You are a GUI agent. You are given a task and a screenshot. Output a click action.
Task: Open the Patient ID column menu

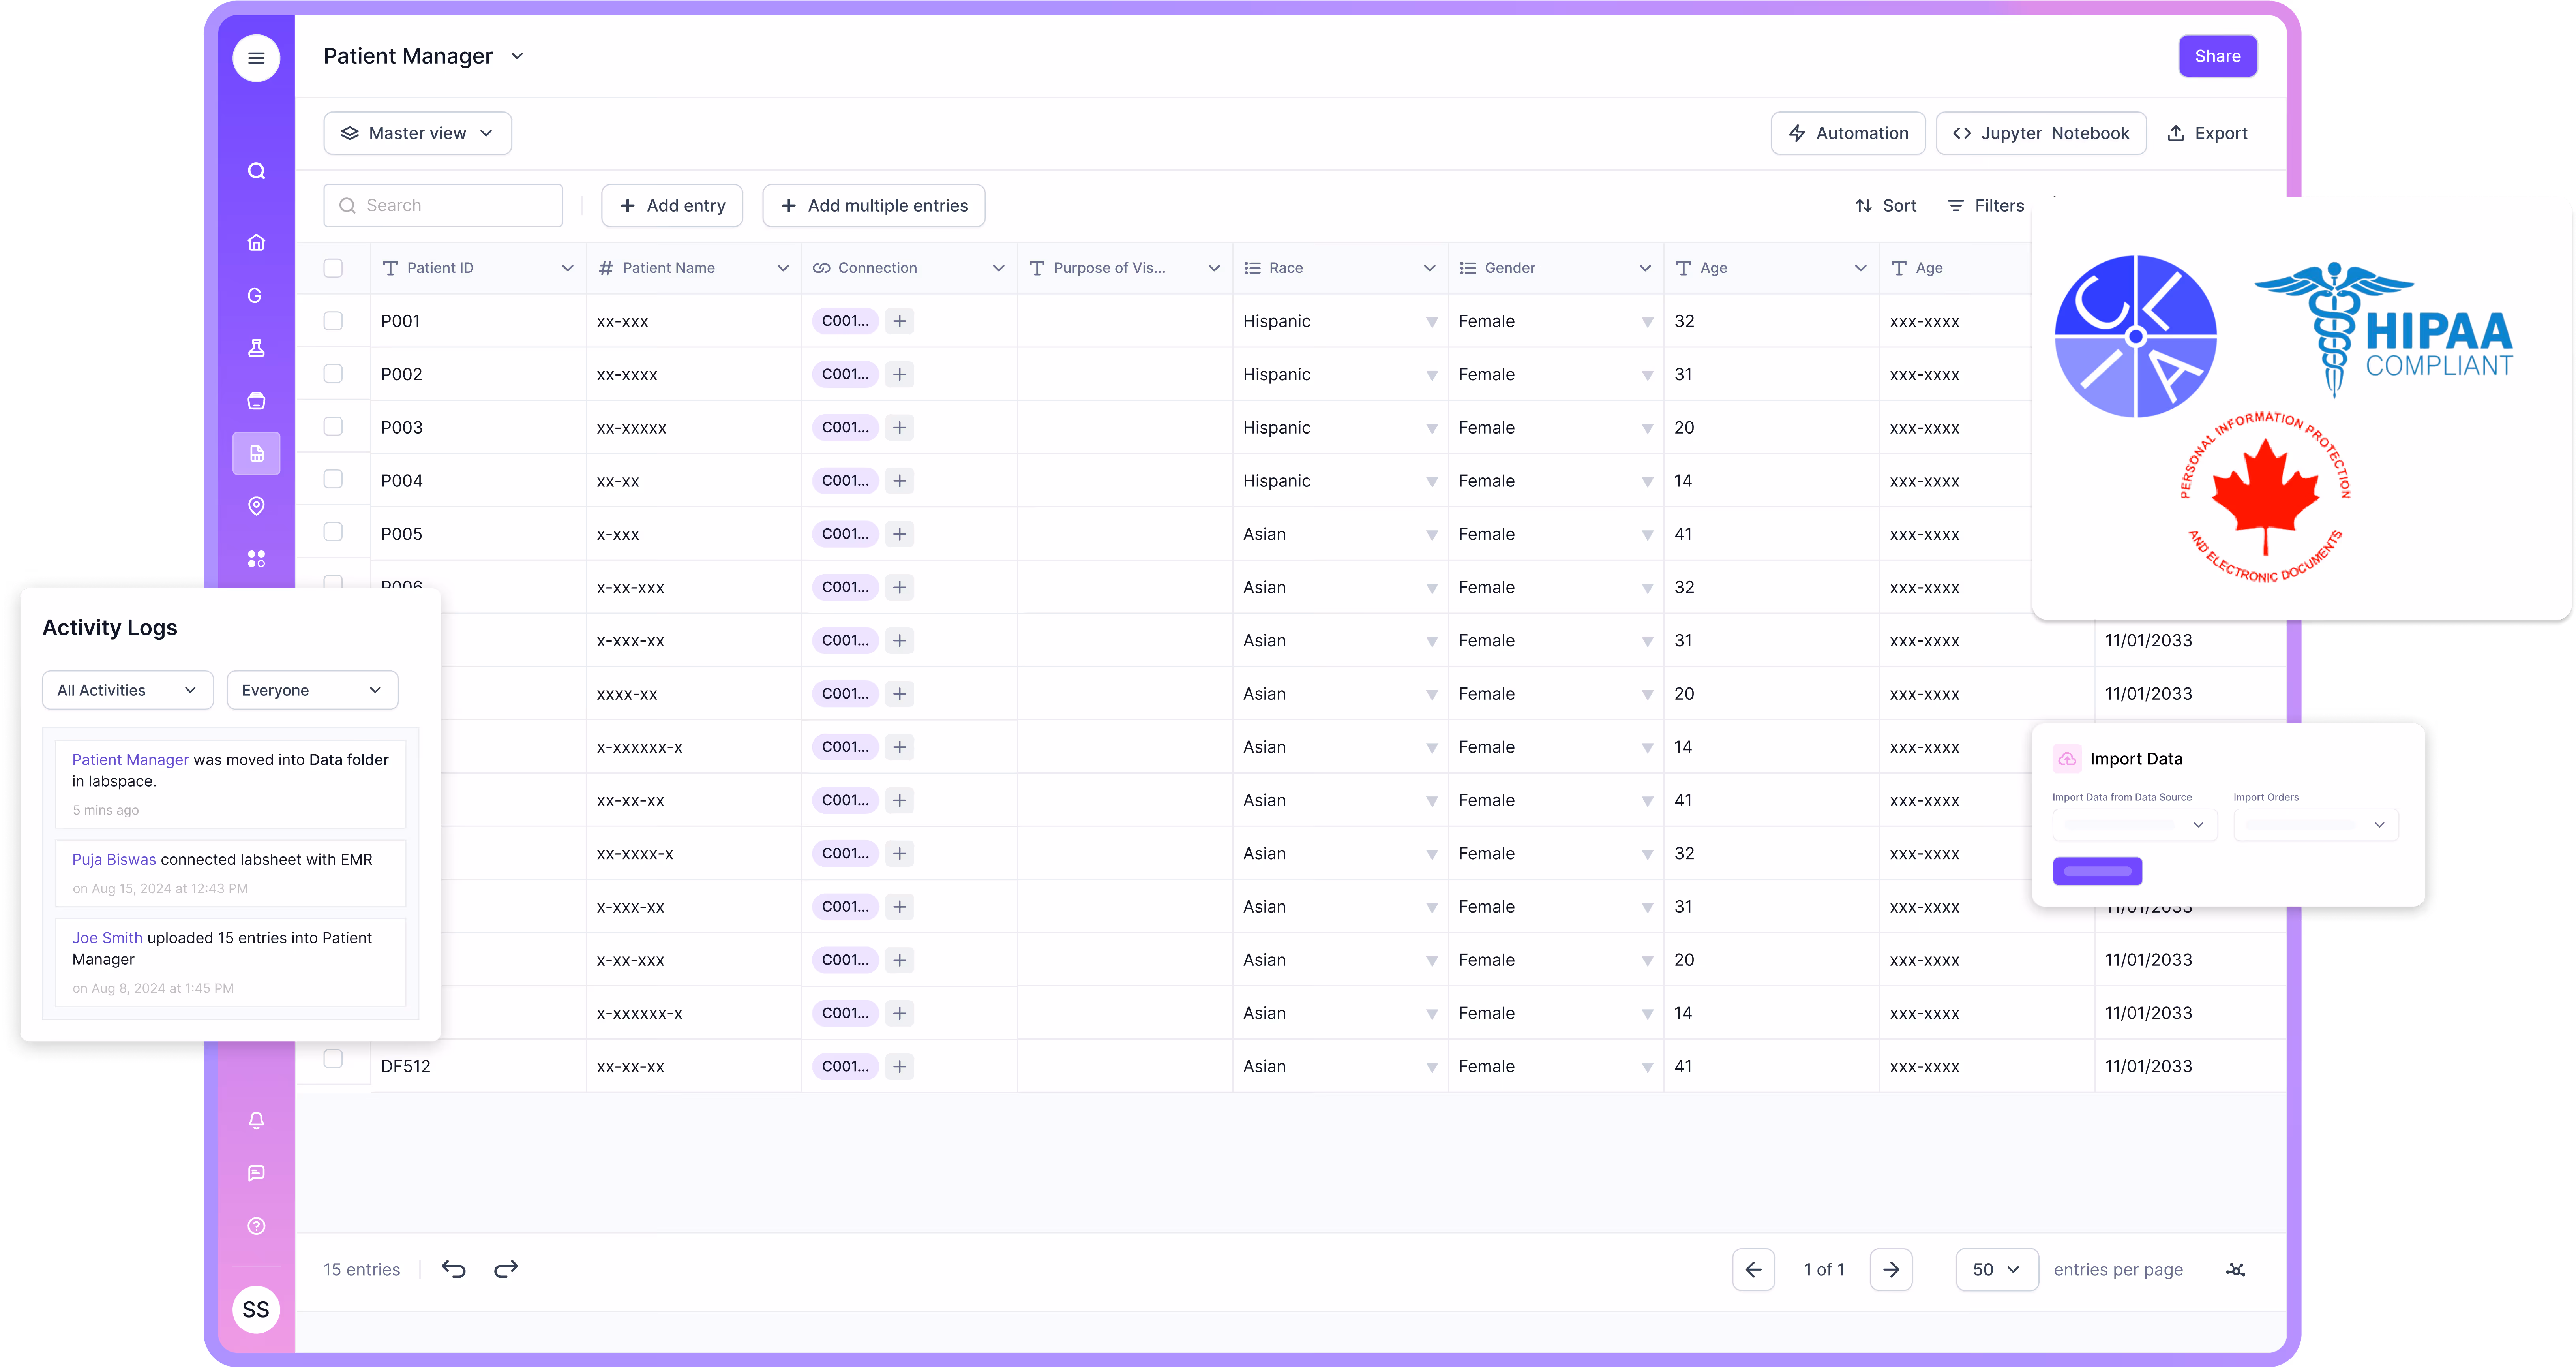point(567,268)
